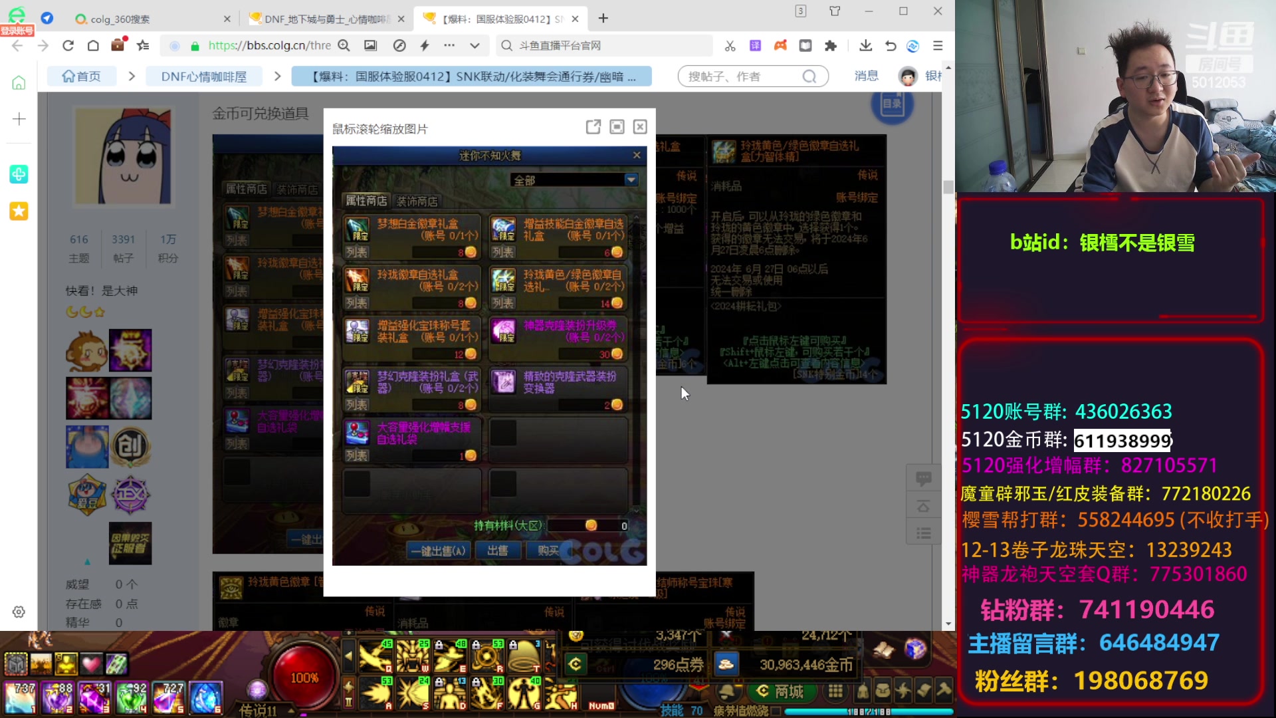The image size is (1276, 718).
Task: Open the puzzle-piece extensions manager
Action: (831, 46)
